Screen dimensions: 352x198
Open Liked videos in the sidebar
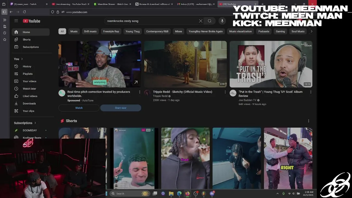pos(31,96)
